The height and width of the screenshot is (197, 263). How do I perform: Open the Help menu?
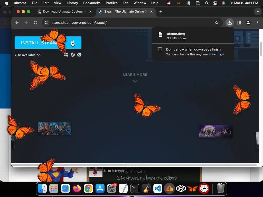(x=155, y=3)
